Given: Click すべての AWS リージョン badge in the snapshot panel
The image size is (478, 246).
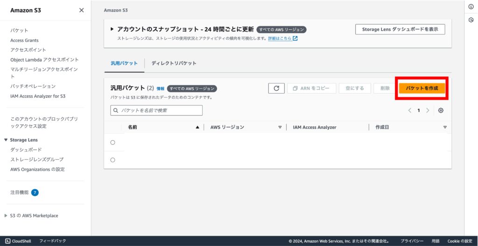Looking at the screenshot, I should (x=281, y=29).
